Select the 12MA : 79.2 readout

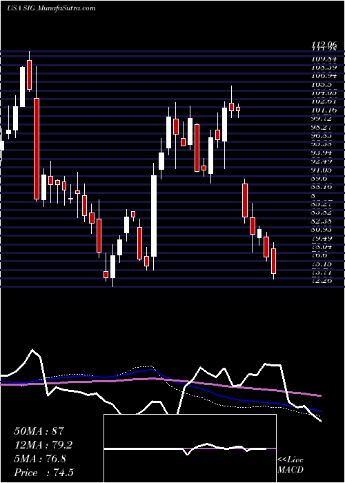coord(43,445)
